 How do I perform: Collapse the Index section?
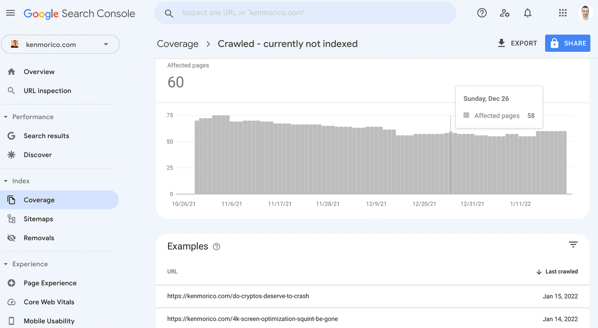click(6, 181)
